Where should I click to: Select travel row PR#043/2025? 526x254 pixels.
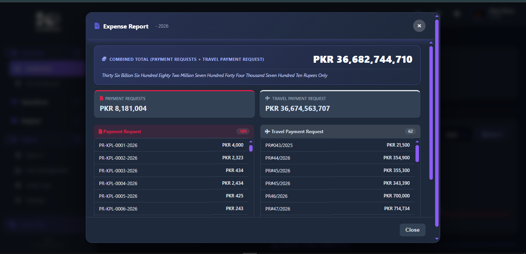point(337,145)
